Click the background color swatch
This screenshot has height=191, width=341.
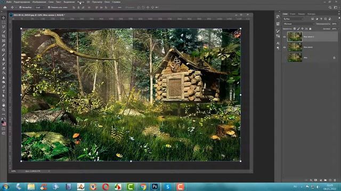click(x=4, y=124)
